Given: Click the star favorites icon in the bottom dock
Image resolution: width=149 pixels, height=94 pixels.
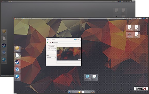Looking at the screenshot, I should coord(79,92).
